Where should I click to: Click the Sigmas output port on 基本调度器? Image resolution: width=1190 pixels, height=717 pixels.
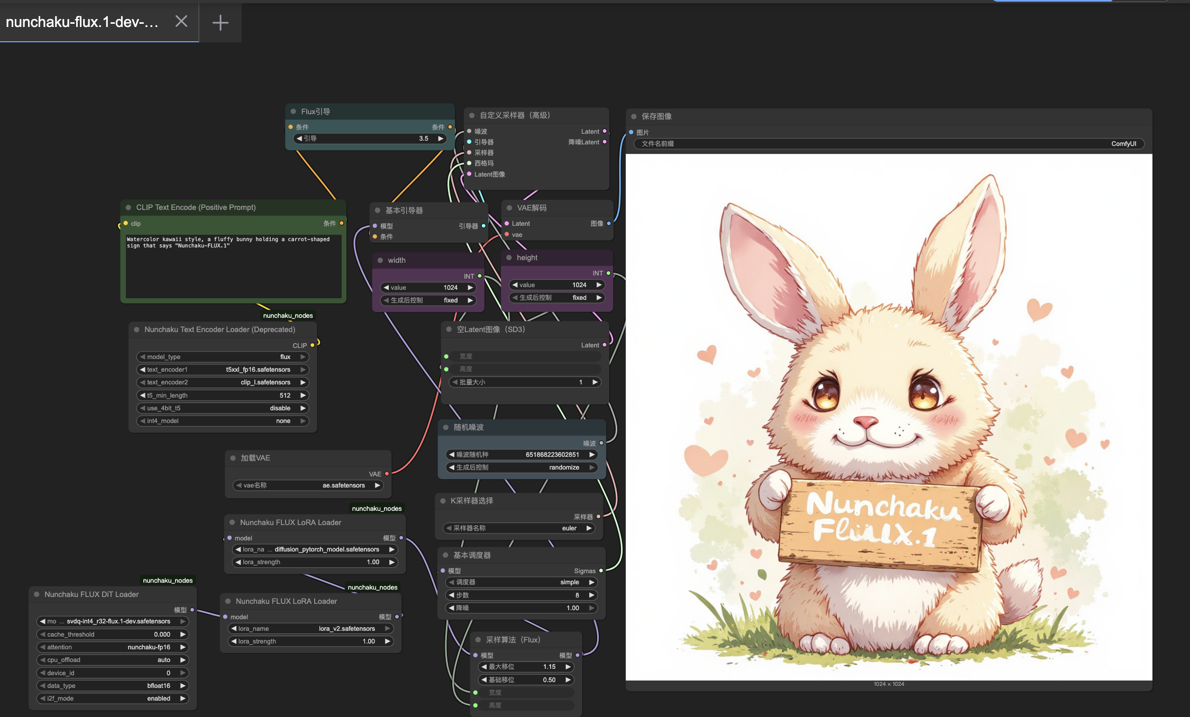pos(601,571)
